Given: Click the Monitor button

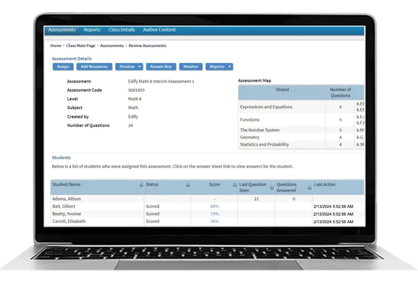Looking at the screenshot, I should [191, 66].
